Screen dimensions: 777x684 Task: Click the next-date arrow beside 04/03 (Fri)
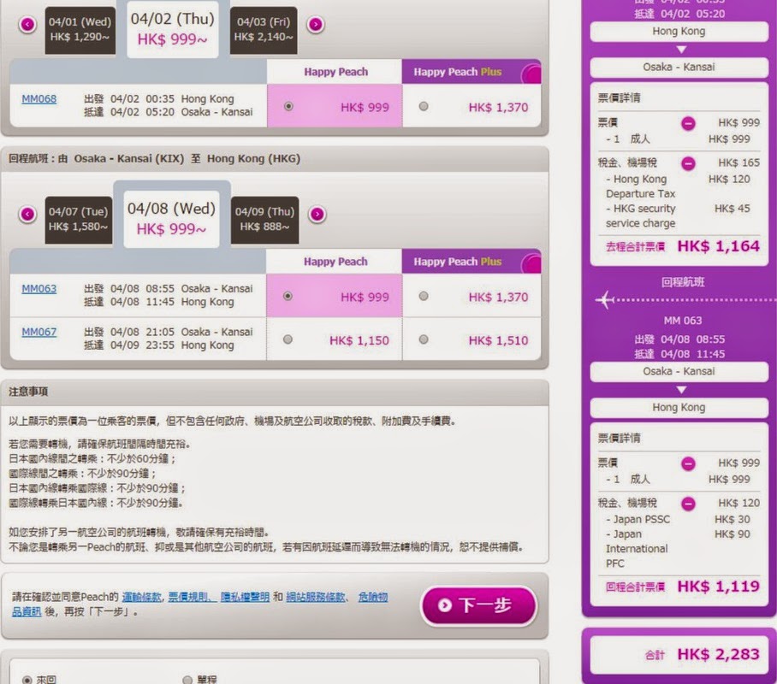pos(316,24)
